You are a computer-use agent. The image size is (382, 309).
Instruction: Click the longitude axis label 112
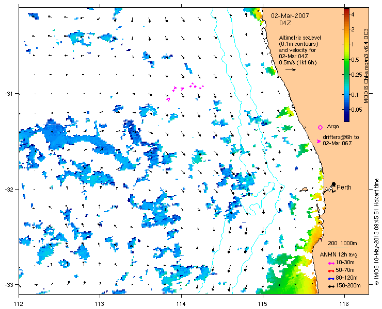pos(19,304)
